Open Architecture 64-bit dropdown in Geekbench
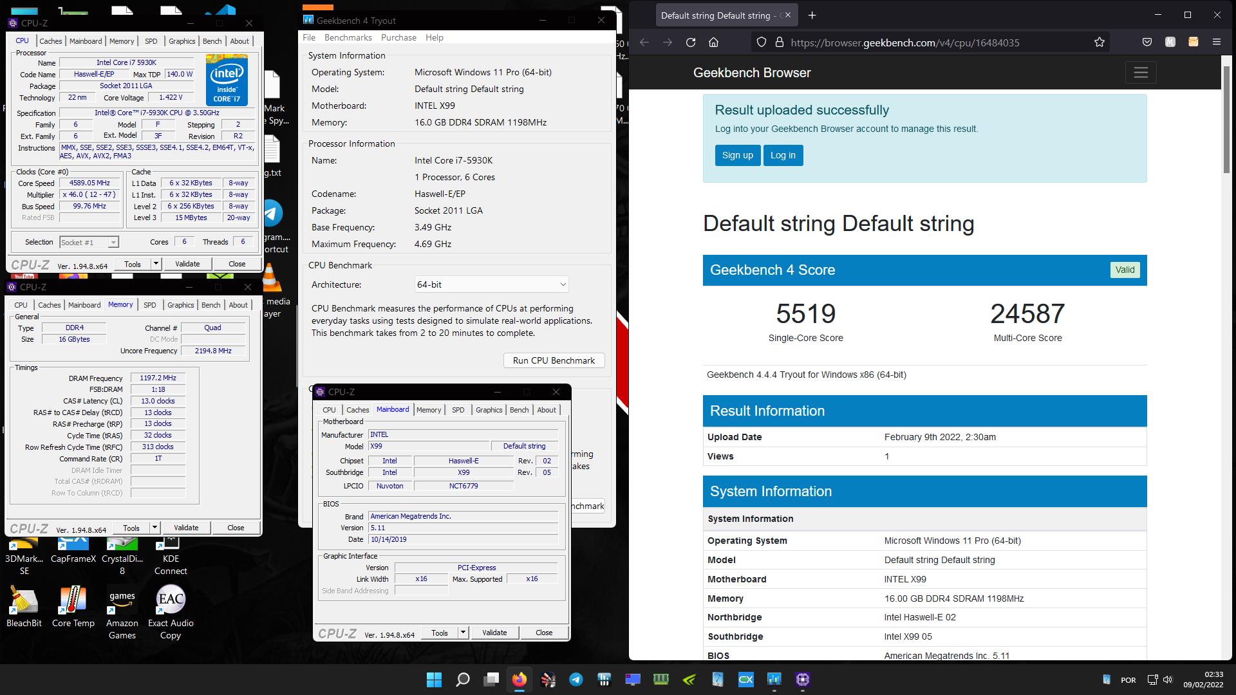The height and width of the screenshot is (695, 1236). tap(492, 284)
